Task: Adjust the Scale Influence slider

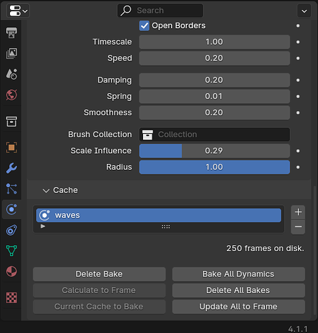Action: coord(214,151)
